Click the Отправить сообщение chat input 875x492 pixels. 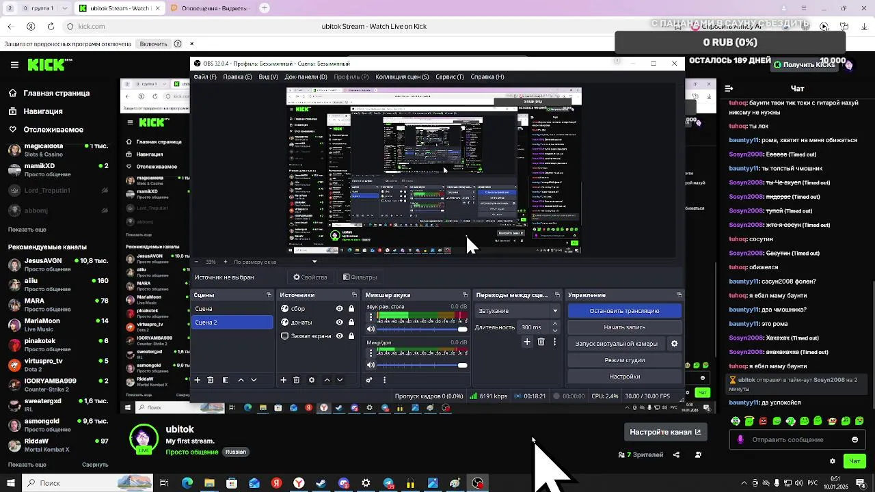click(x=796, y=439)
